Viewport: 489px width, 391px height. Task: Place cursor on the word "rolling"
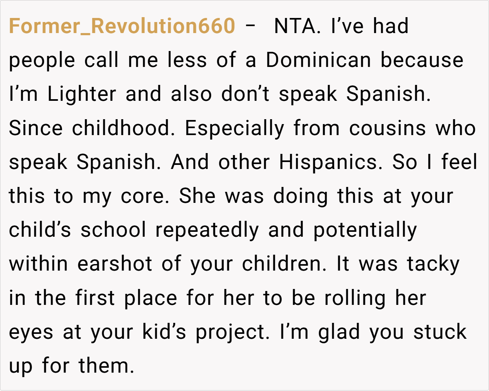355,298
